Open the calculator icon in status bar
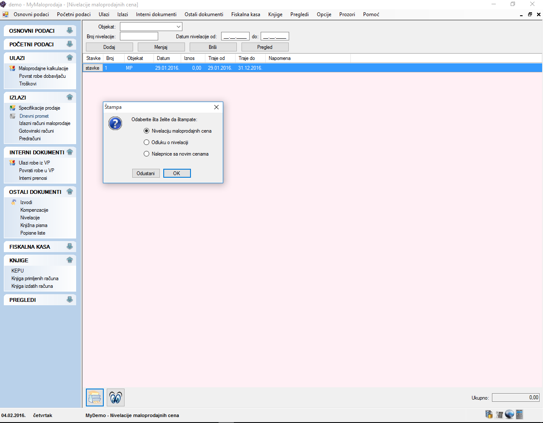 520,414
